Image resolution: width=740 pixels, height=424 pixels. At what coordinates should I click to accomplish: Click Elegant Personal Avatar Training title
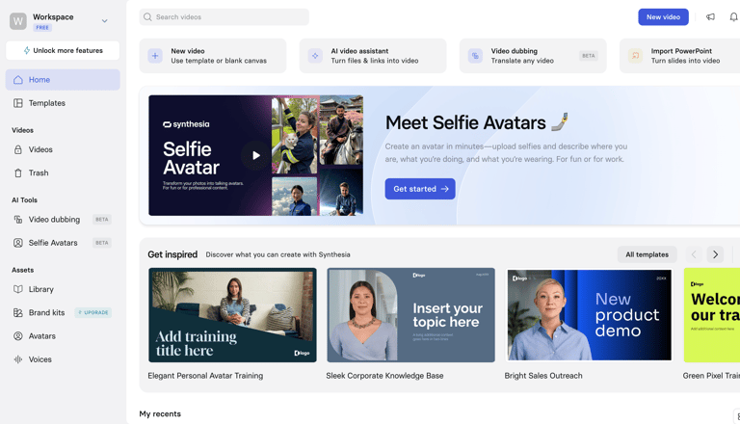pos(205,376)
